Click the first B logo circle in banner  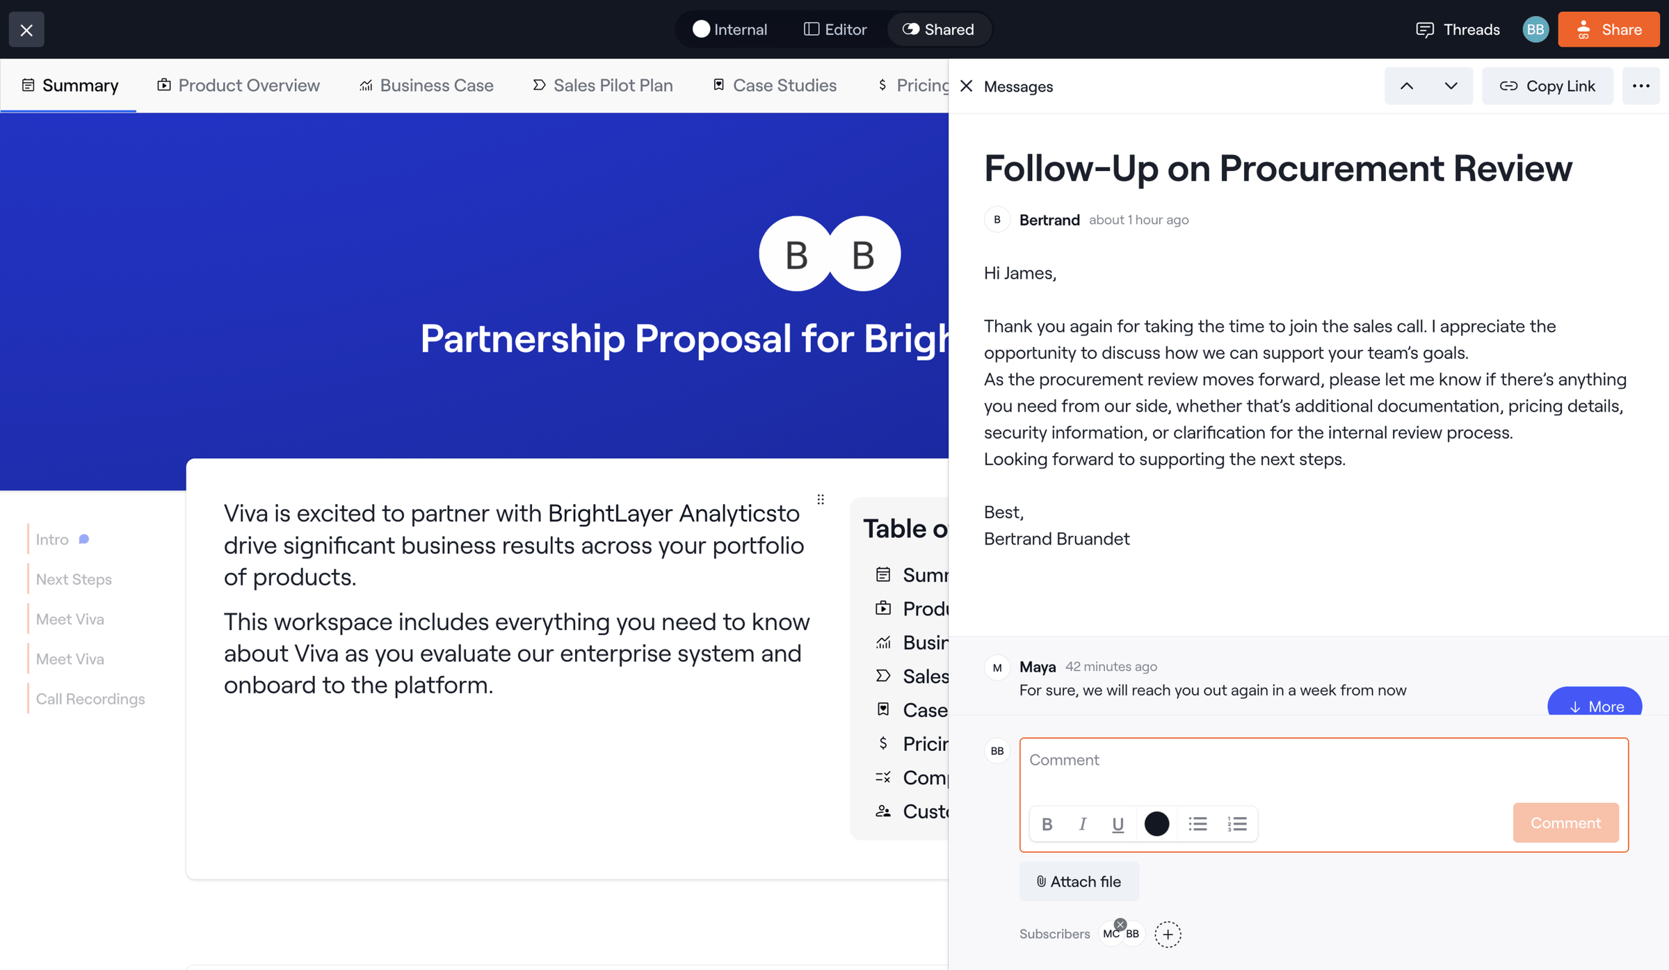point(796,254)
